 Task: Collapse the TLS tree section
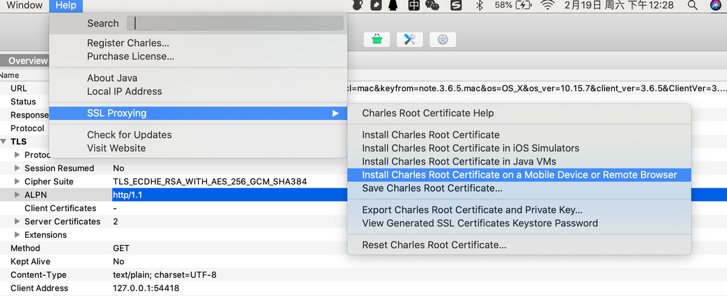(x=5, y=142)
